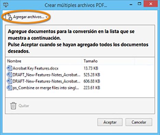This screenshot has width=160, height=135.
Task: Maximize the Crear múltiples archivos PDF window
Action: 139,4
